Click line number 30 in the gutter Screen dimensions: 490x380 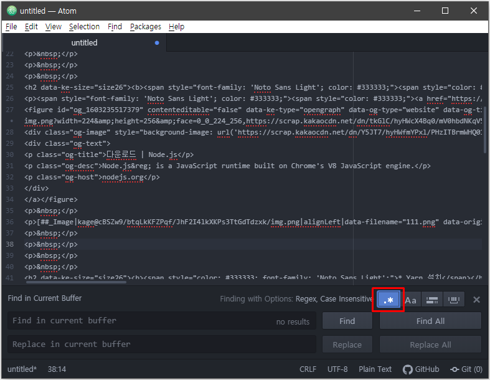pyautogui.click(x=10, y=154)
